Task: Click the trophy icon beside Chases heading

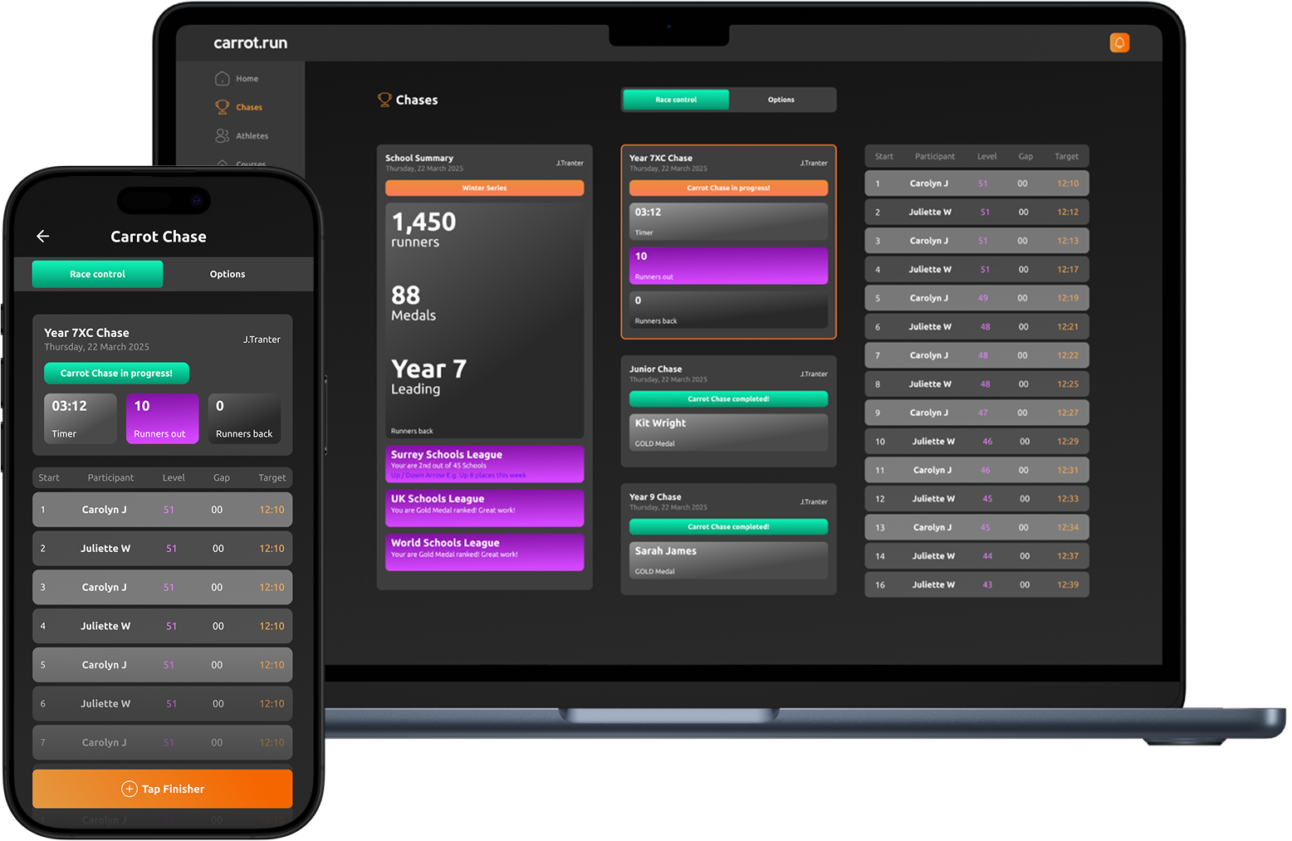Action: (384, 100)
